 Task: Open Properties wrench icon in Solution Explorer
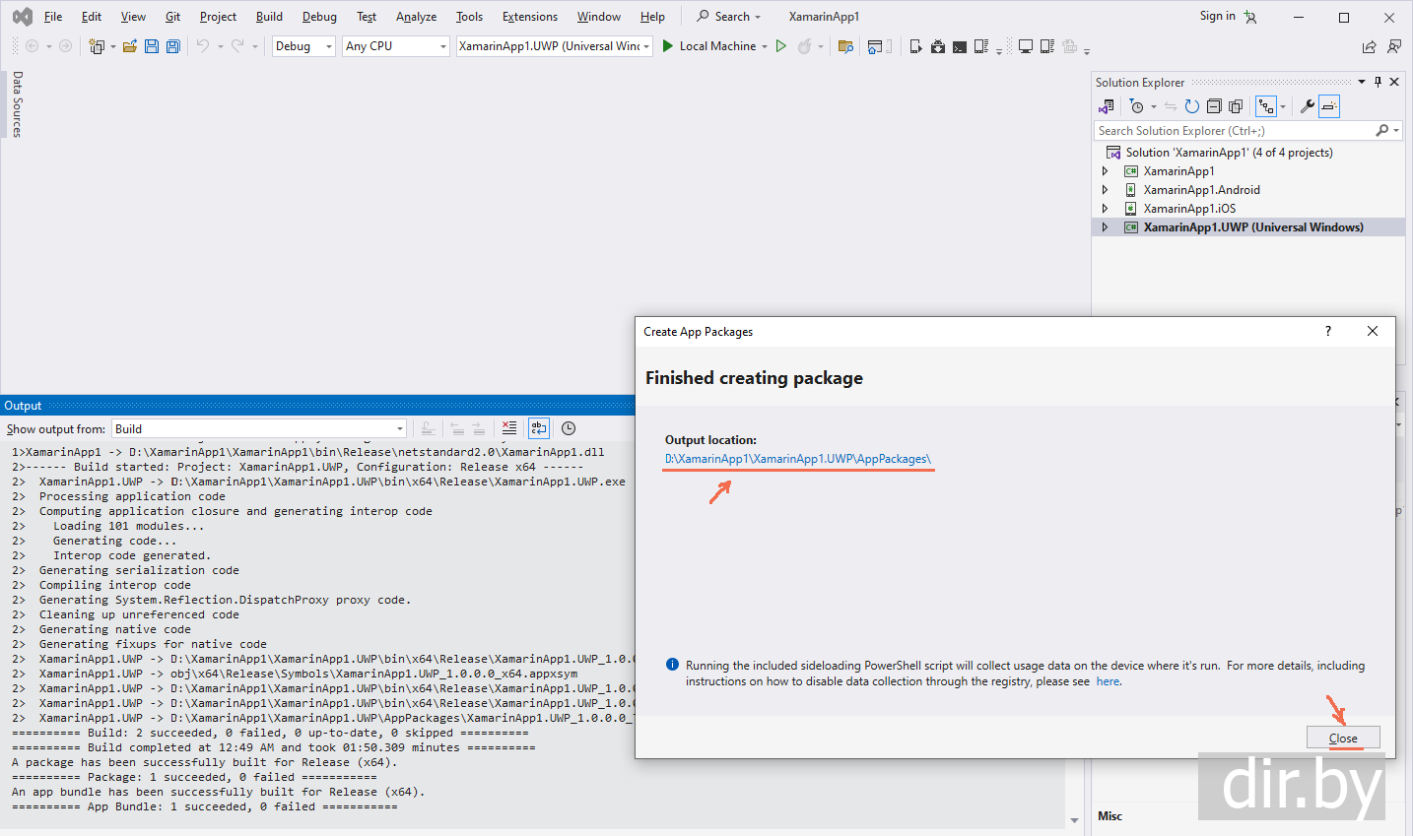coord(1307,106)
